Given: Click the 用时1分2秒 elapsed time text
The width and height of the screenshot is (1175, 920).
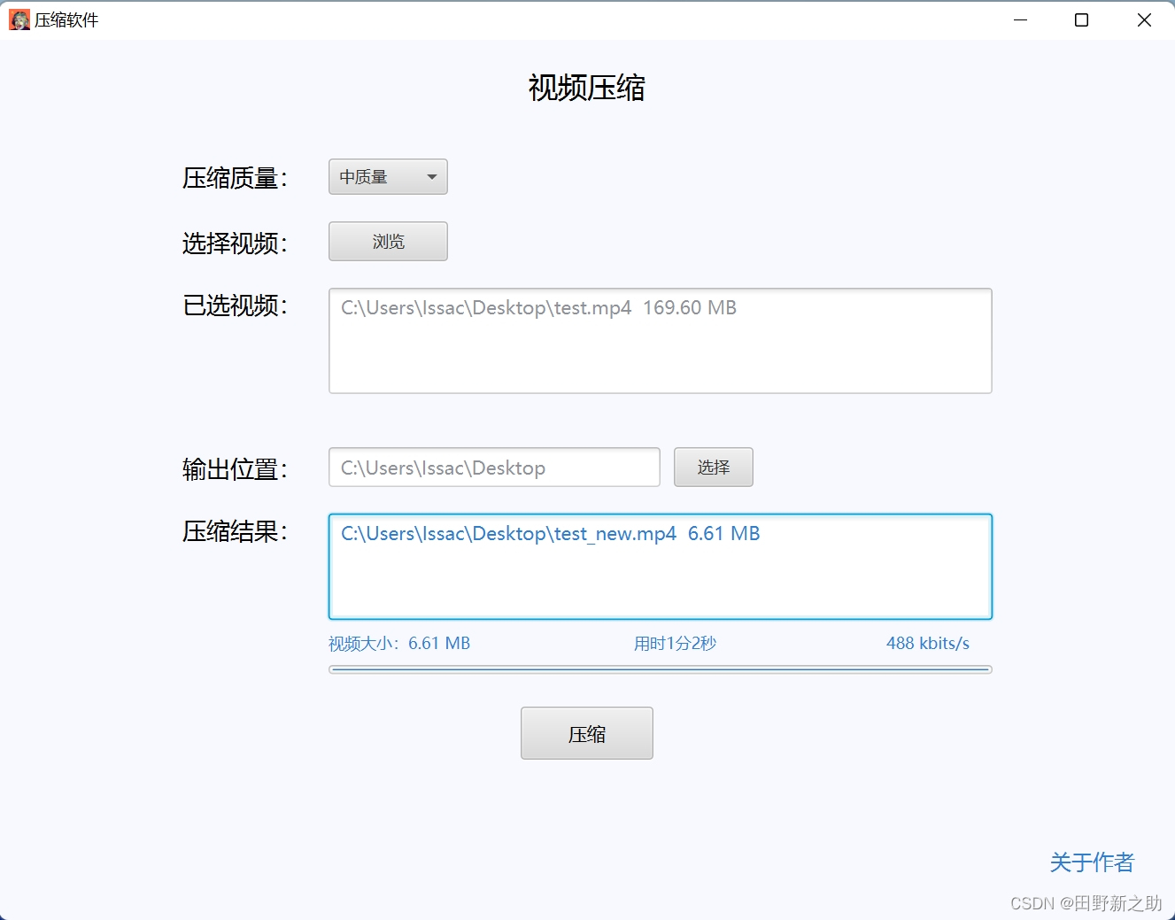Looking at the screenshot, I should click(675, 644).
